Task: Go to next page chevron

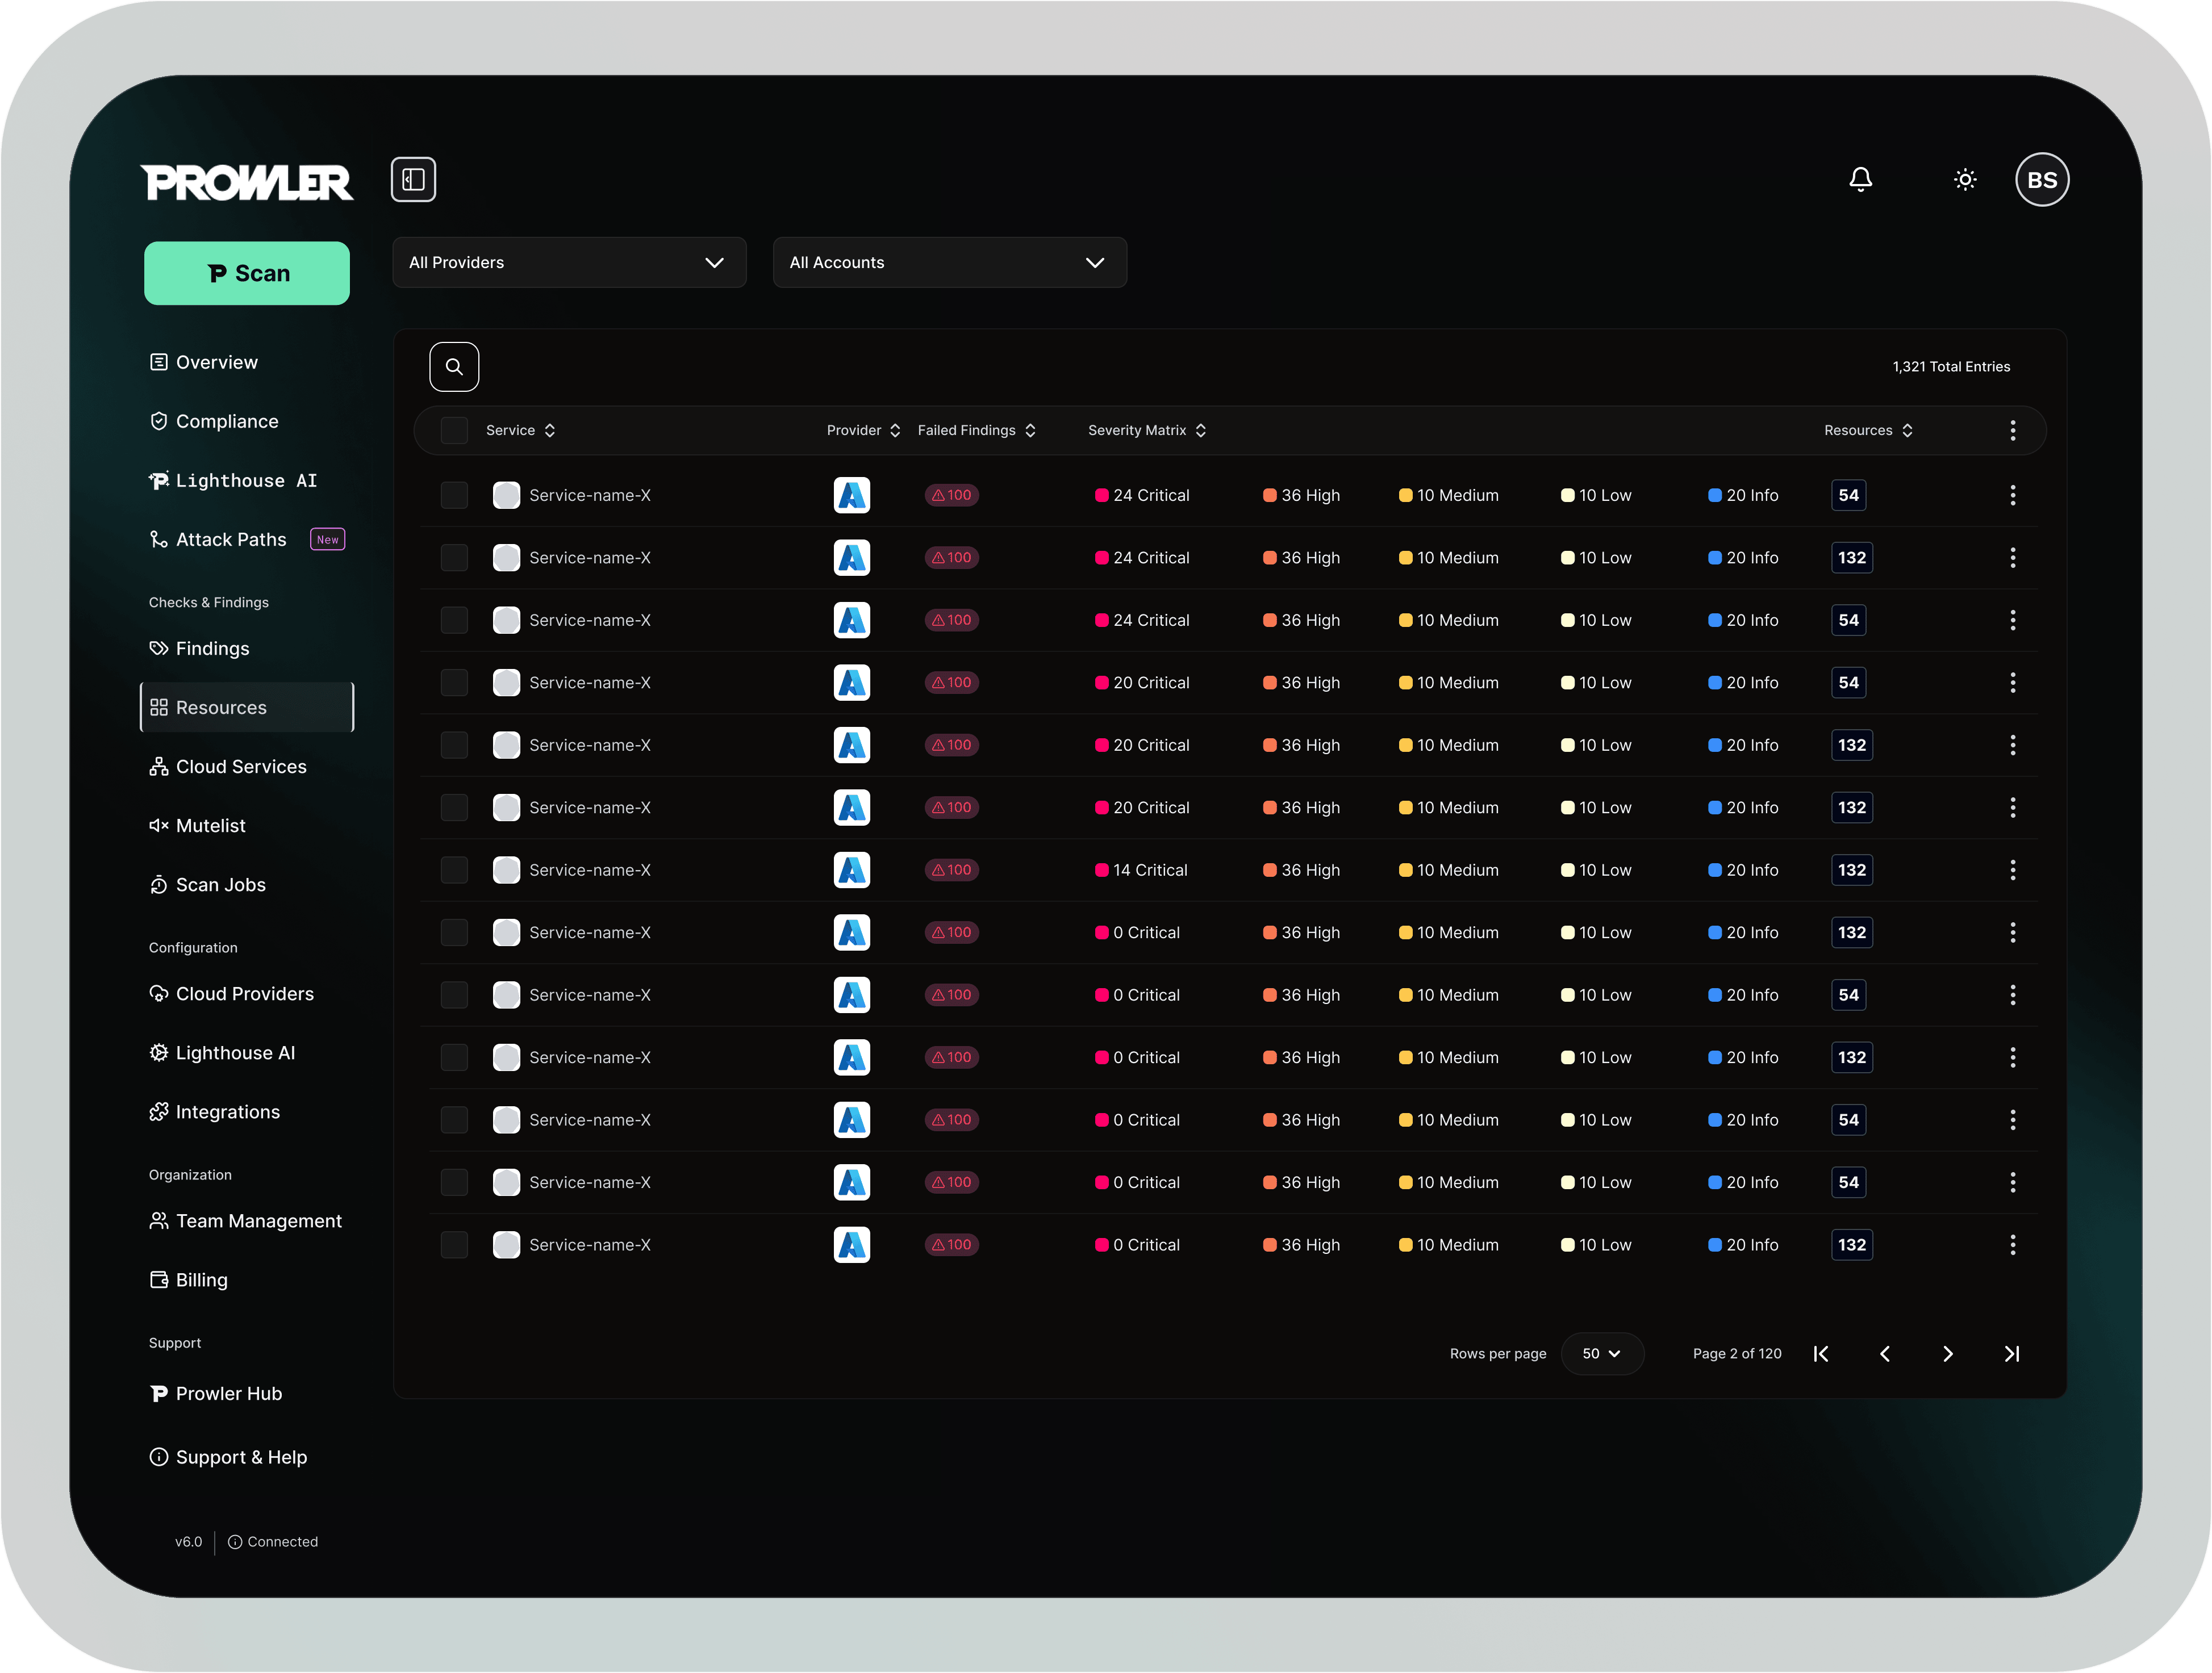Action: click(x=1948, y=1354)
